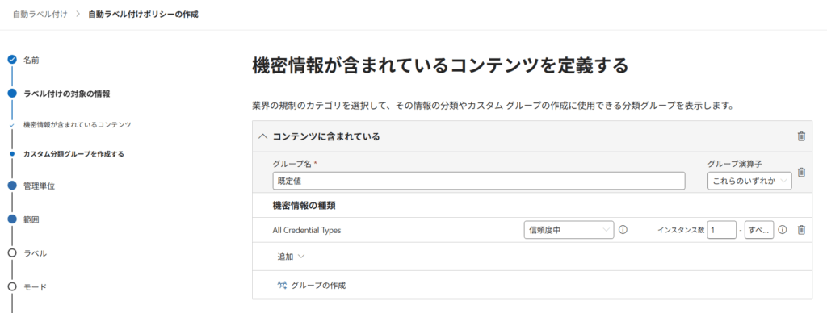Collapse the コンテンツに含まれている section chevron
The image size is (827, 313).
point(262,136)
